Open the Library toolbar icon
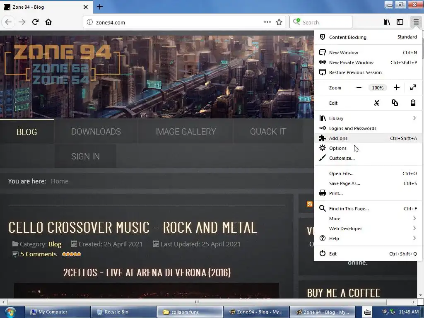The width and height of the screenshot is (424, 318). tap(387, 22)
